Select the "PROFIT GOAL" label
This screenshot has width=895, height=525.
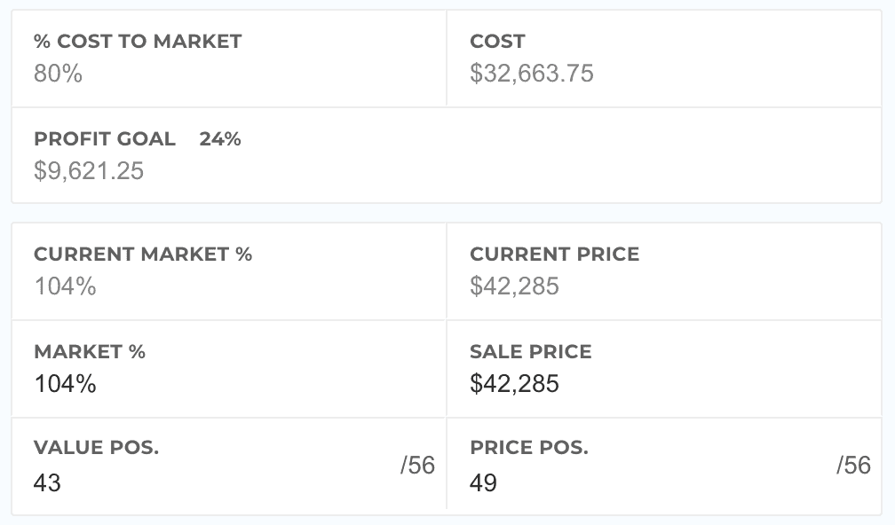105,138
